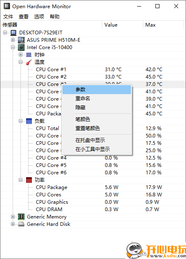Click the 17.9 W Max value
The width and height of the screenshot is (186, 259).
coord(154,187)
